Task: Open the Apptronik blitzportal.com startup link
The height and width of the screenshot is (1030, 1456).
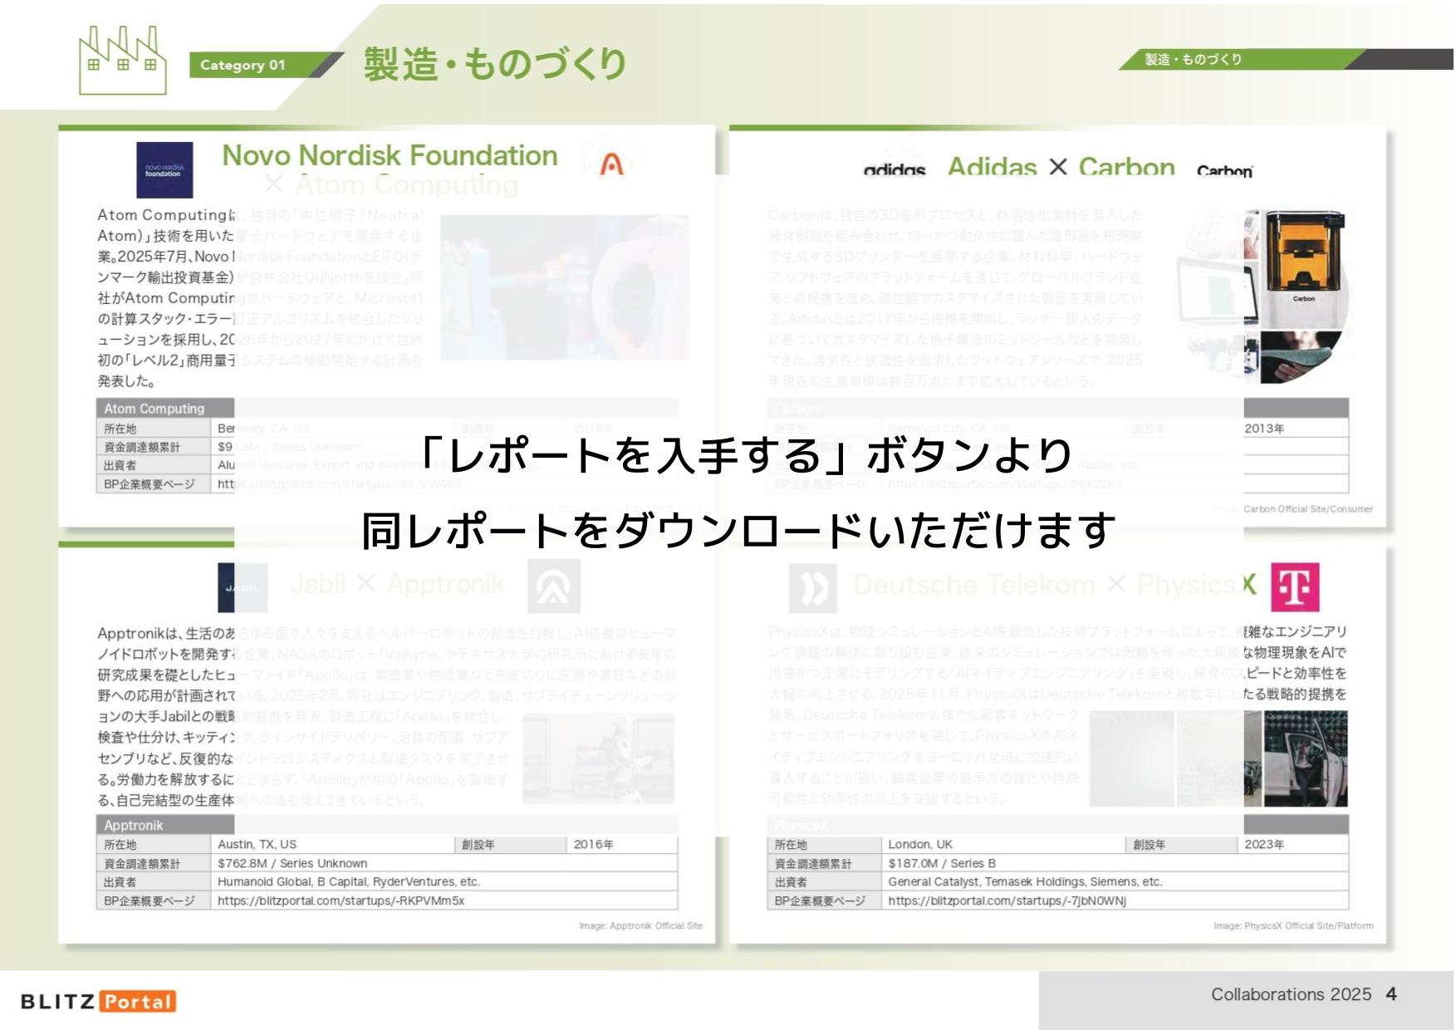Action: click(341, 900)
